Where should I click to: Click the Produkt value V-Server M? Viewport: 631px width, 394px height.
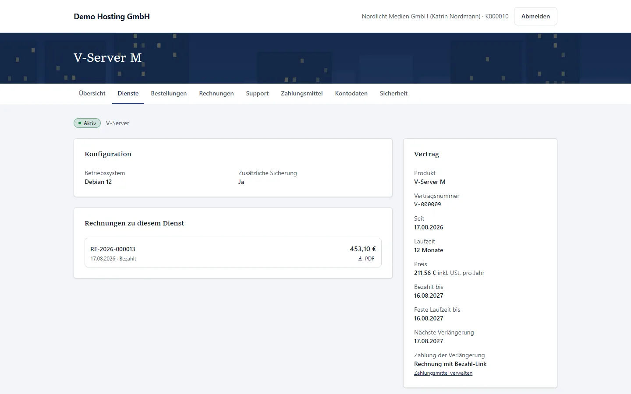[429, 182]
